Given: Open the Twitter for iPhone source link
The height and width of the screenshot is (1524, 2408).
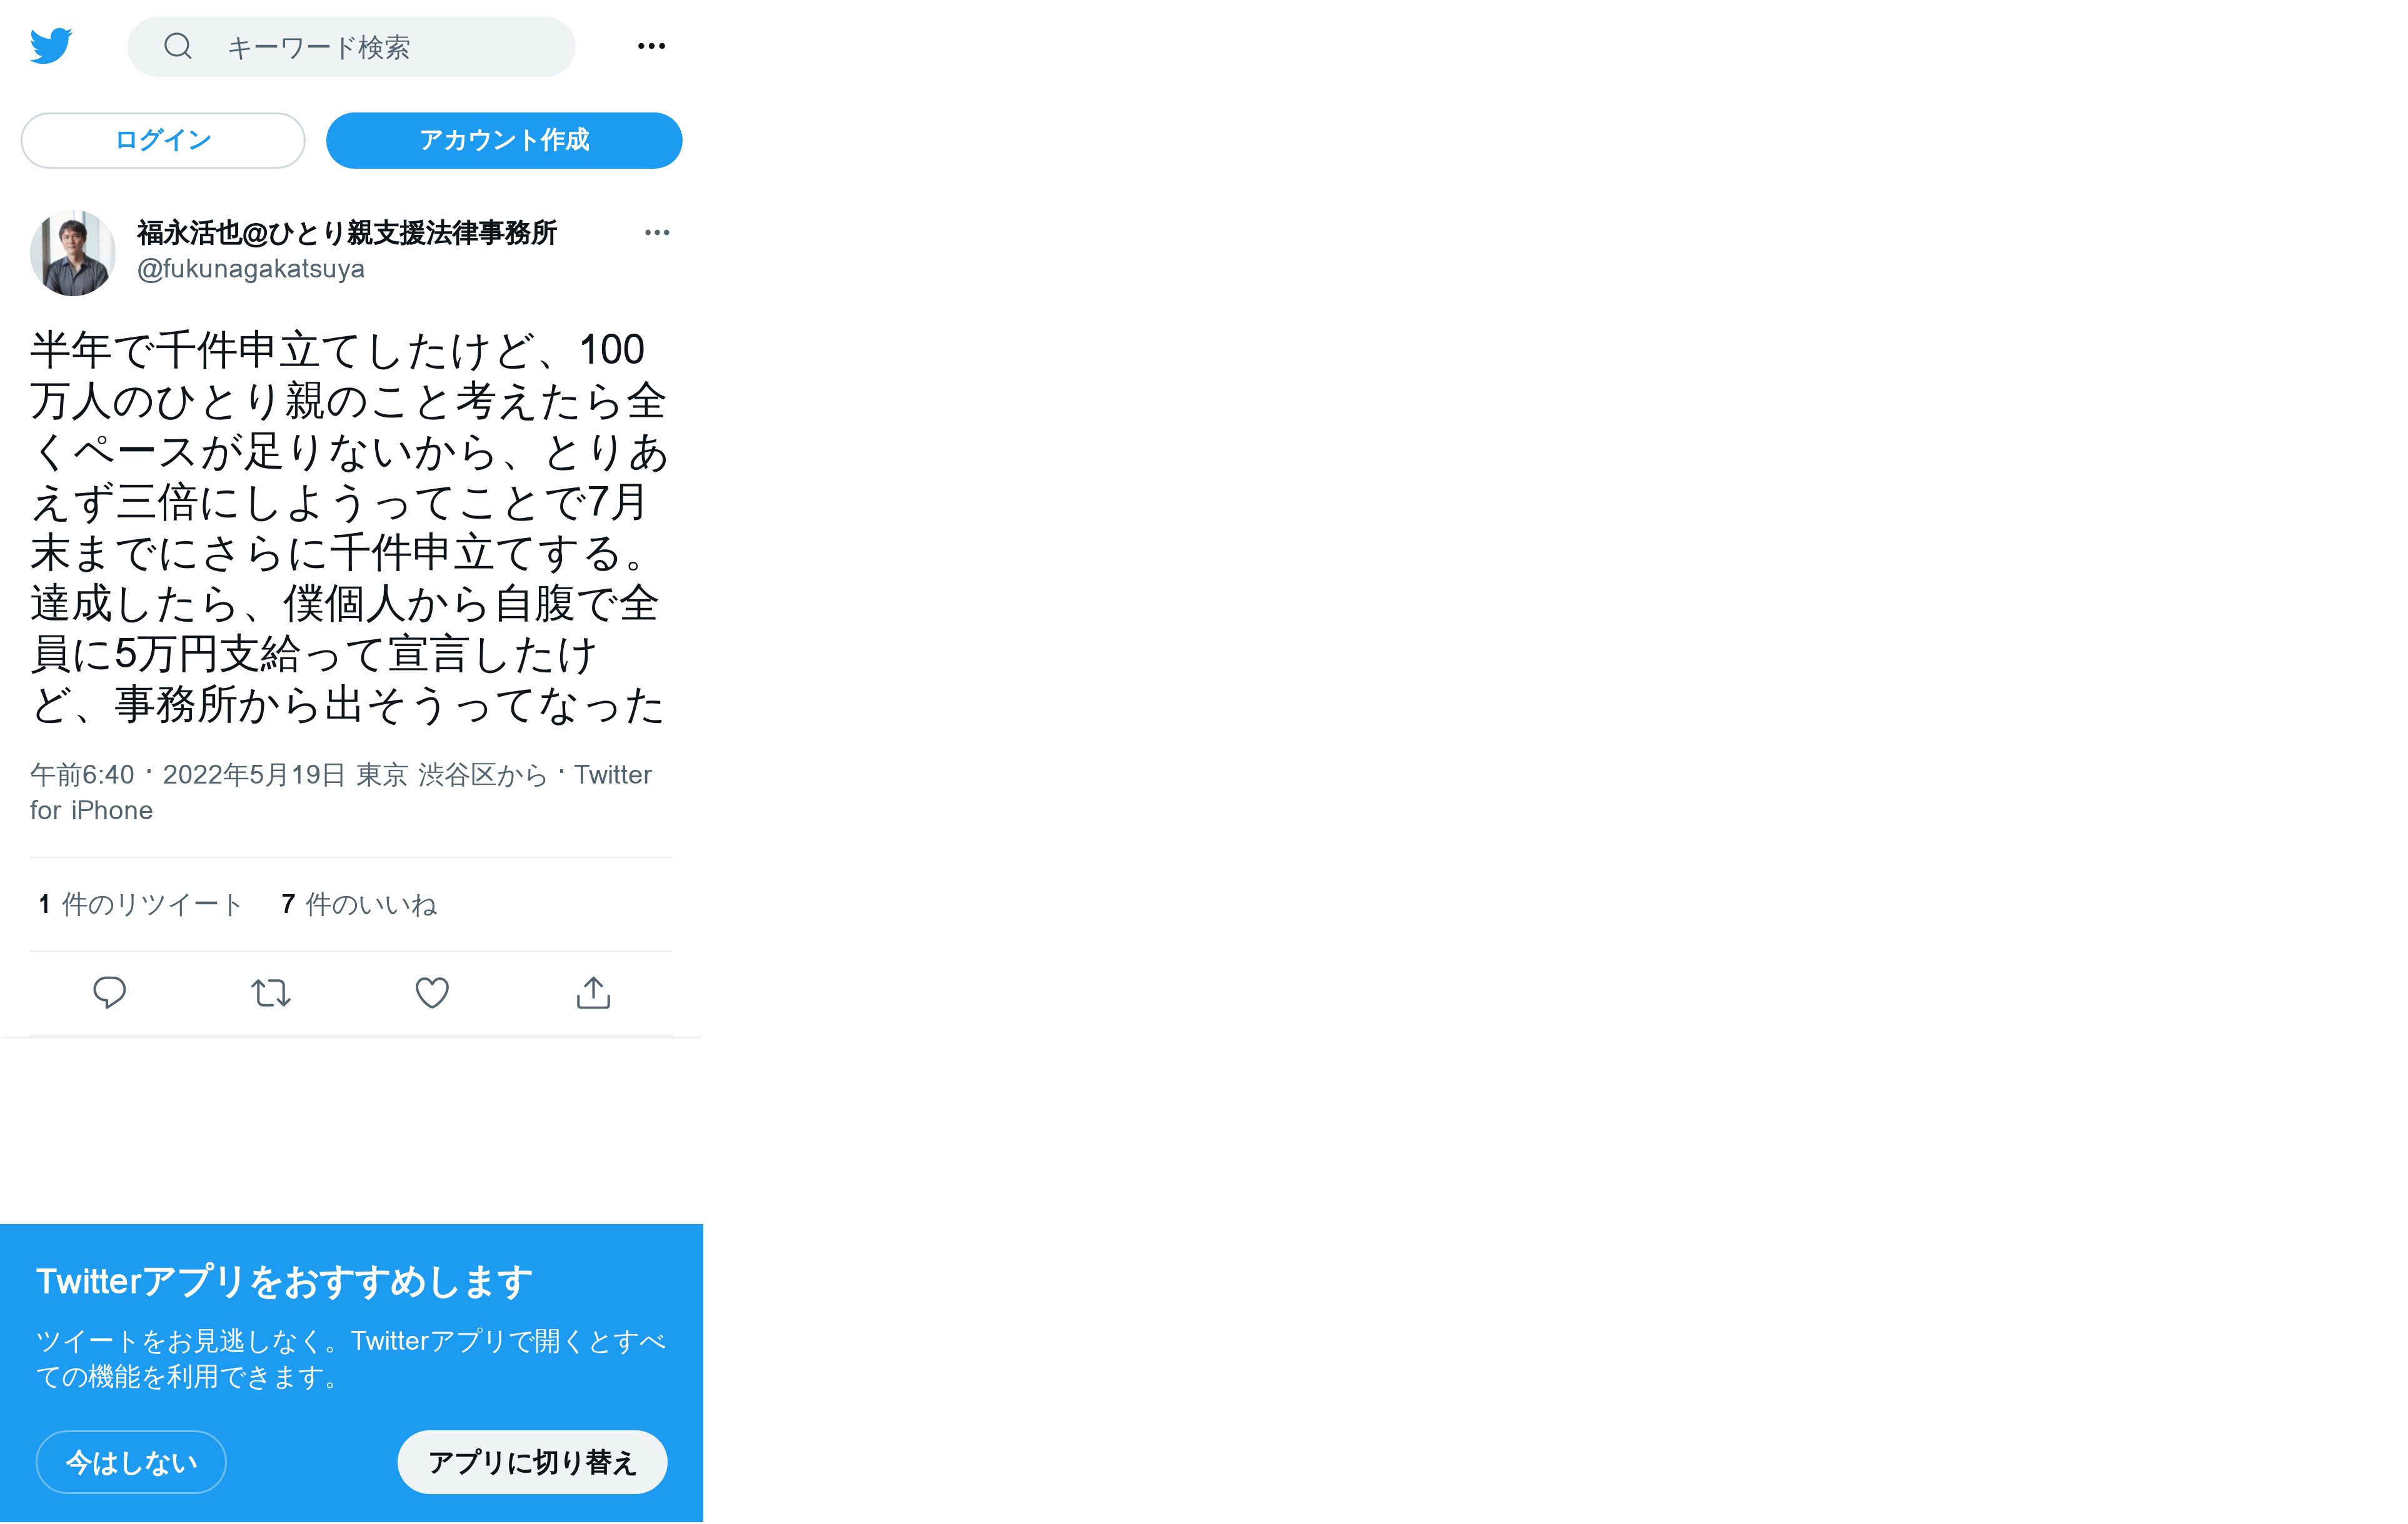Looking at the screenshot, I should pos(341,792).
